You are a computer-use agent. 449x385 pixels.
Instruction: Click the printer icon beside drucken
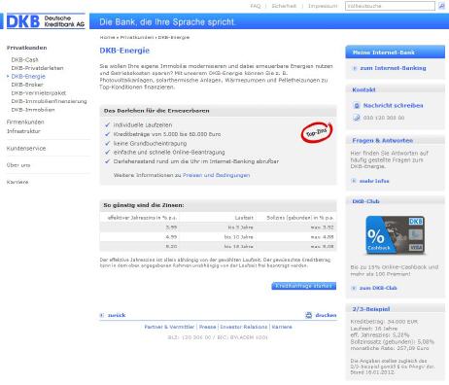308,315
